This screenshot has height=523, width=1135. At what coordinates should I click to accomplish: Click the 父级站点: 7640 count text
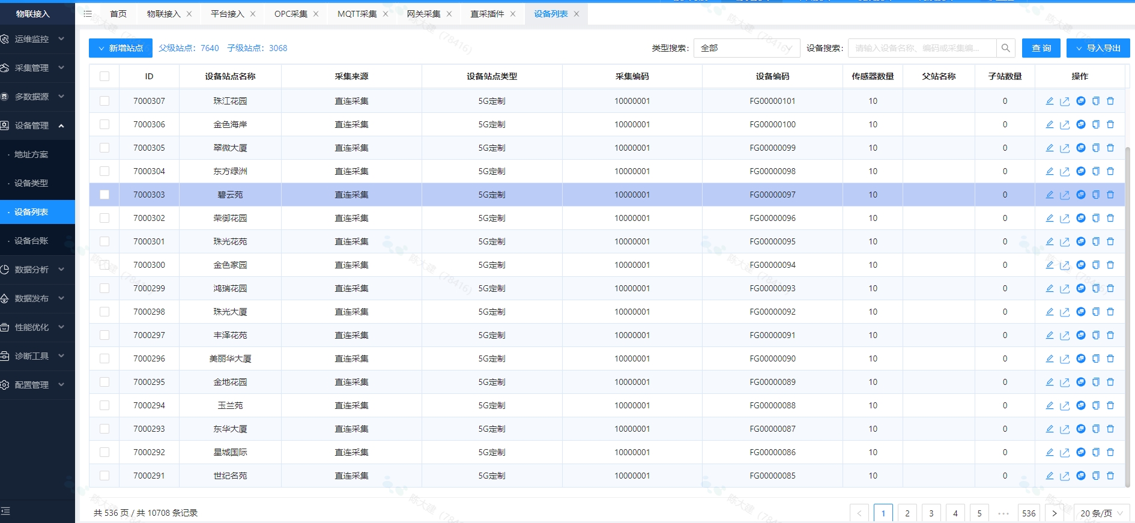(x=189, y=48)
